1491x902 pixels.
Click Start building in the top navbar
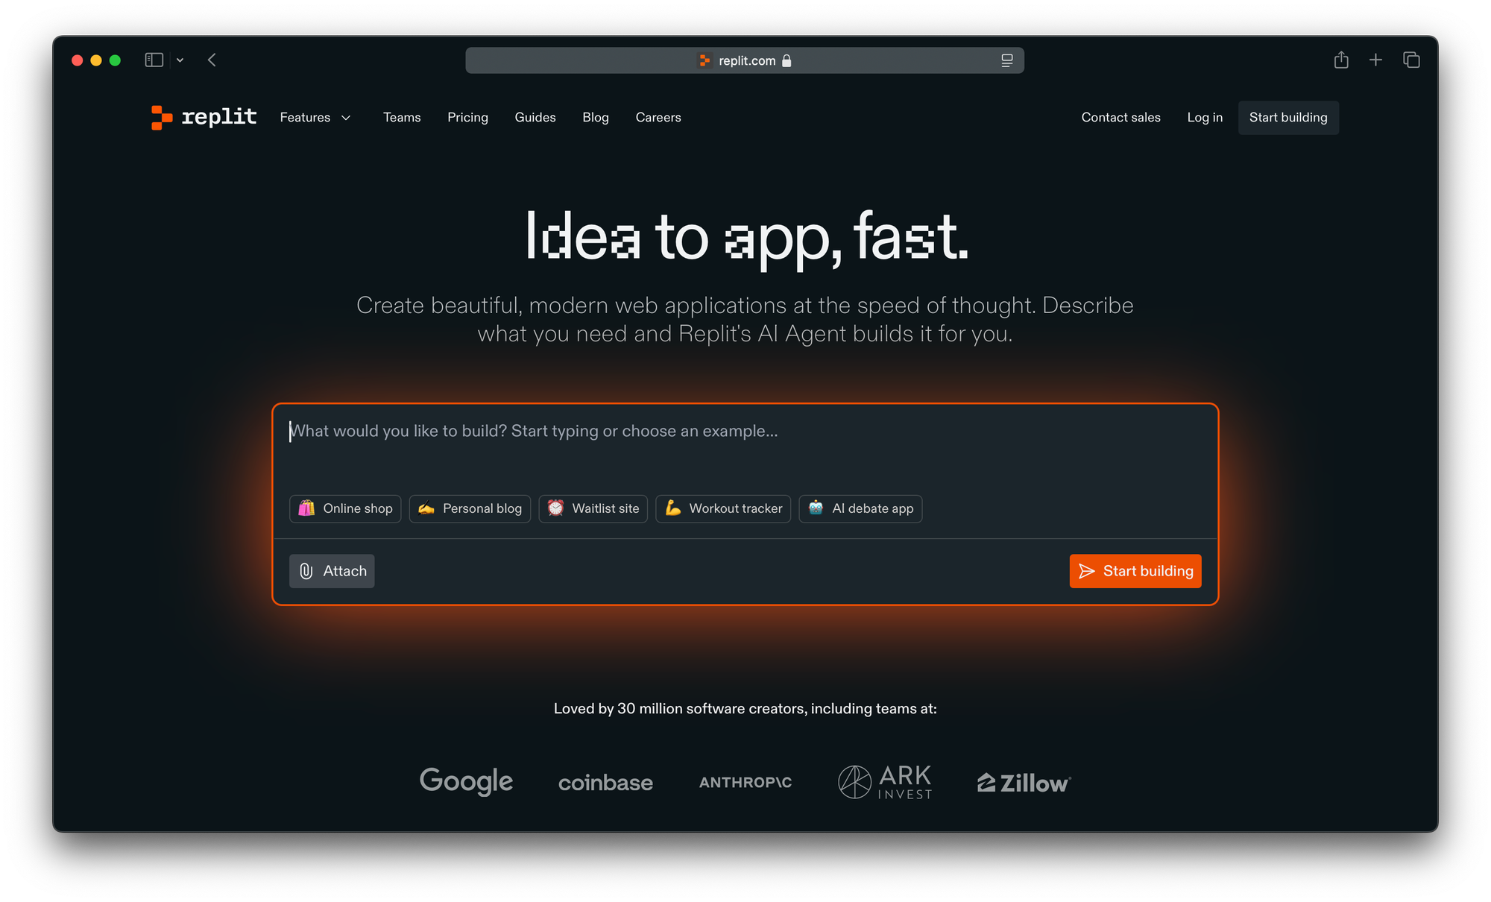point(1288,118)
